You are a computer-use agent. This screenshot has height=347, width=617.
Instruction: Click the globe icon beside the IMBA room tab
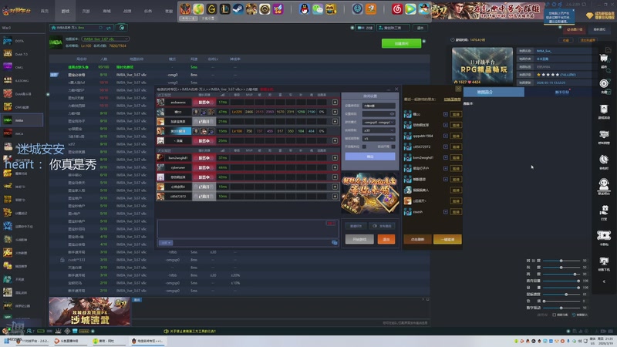[x=122, y=28]
